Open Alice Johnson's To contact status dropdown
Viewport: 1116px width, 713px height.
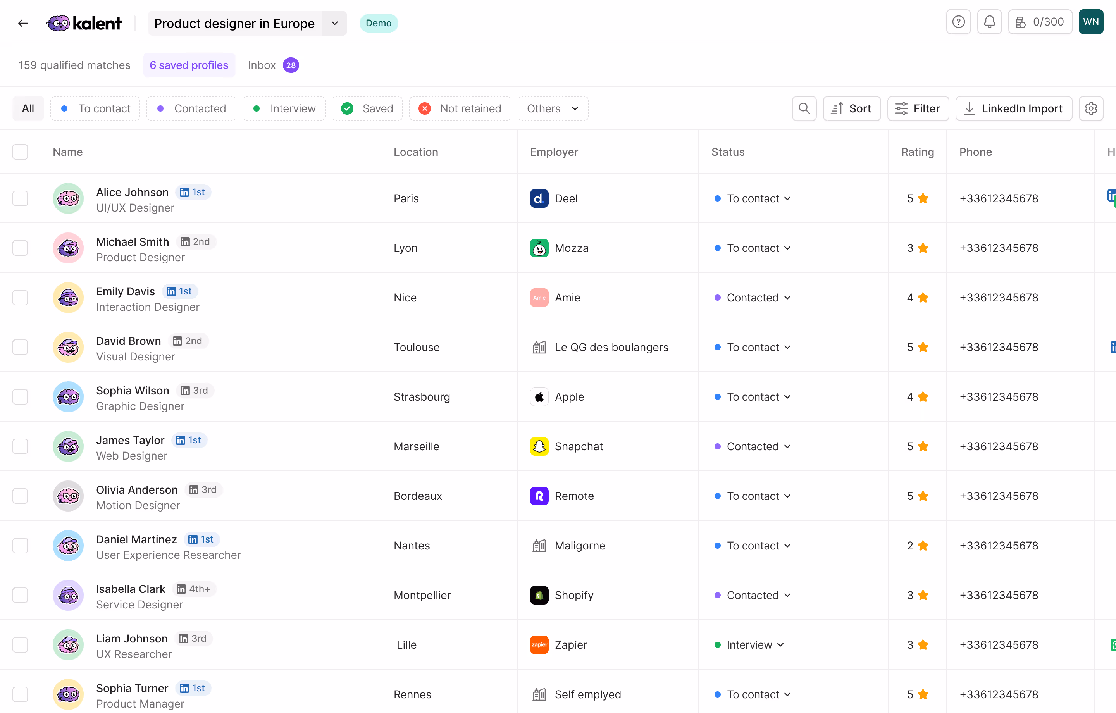753,198
